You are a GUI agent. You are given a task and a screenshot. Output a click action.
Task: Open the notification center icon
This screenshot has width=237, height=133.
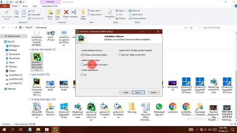[232, 130]
